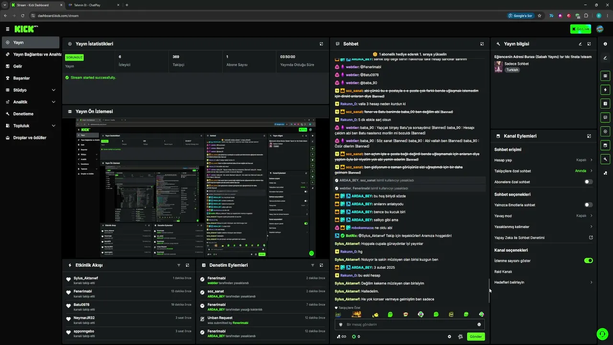Reload the page in the browser
The height and width of the screenshot is (345, 613).
(23, 15)
